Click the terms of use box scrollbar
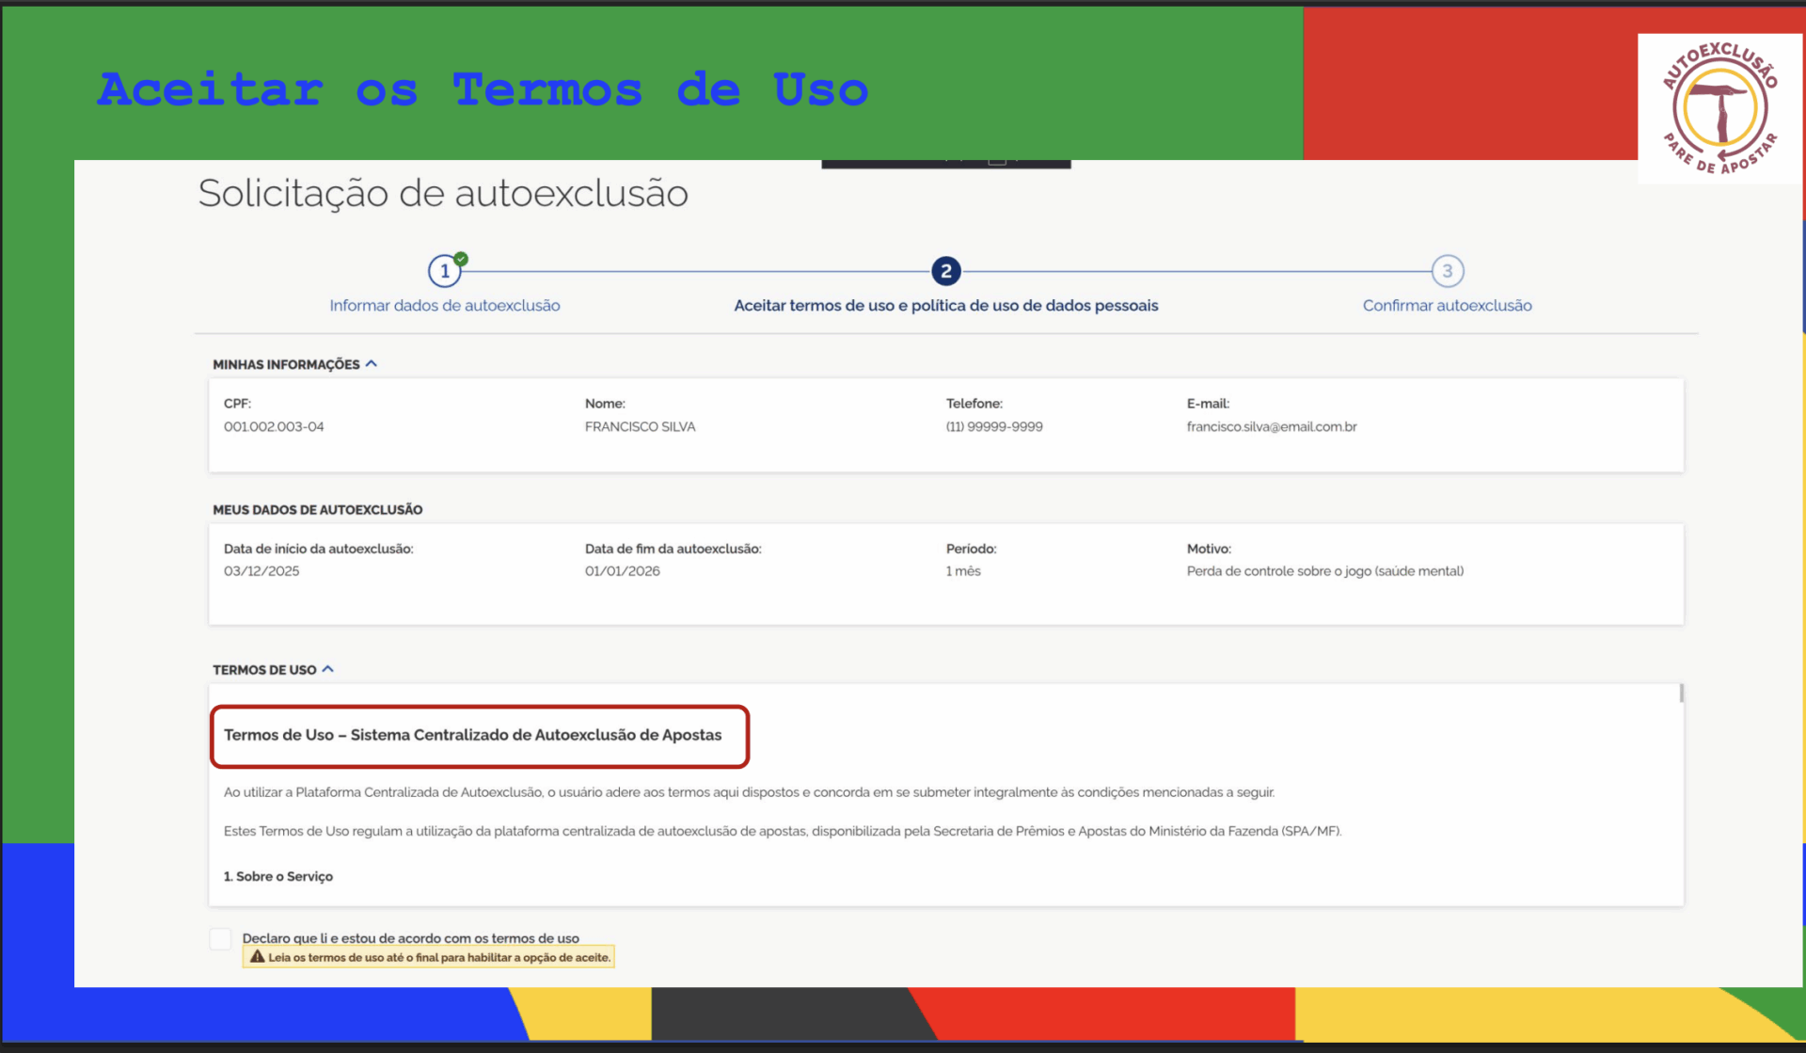This screenshot has width=1806, height=1053. tap(1681, 694)
